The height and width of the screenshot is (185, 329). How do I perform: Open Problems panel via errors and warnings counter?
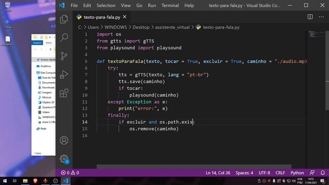coord(70,173)
